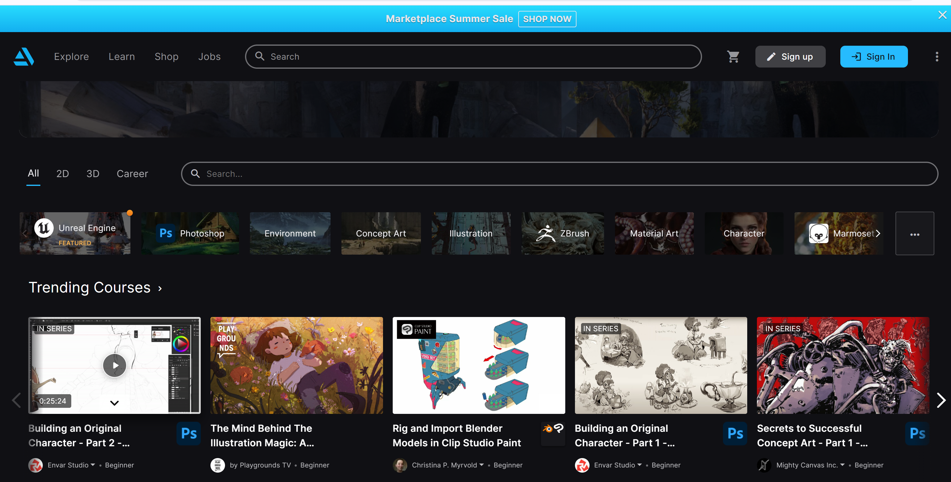
Task: Click the Mighty Canvas Inc. avatar icon
Action: point(764,465)
